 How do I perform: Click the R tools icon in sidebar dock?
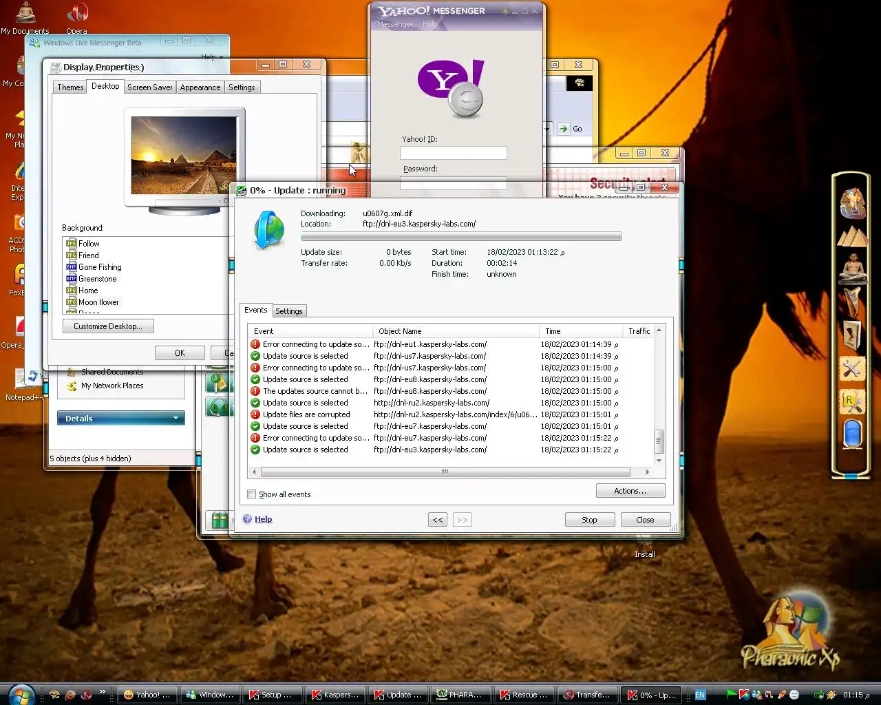click(852, 402)
